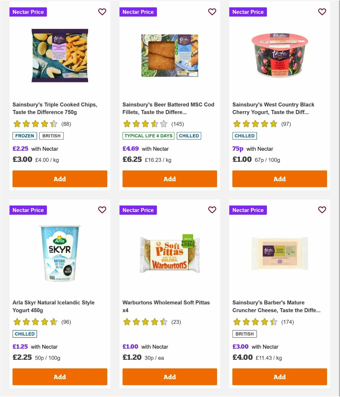Click the CHILLED tag on Black Cherry Yogurt
The image size is (340, 397).
[245, 136]
